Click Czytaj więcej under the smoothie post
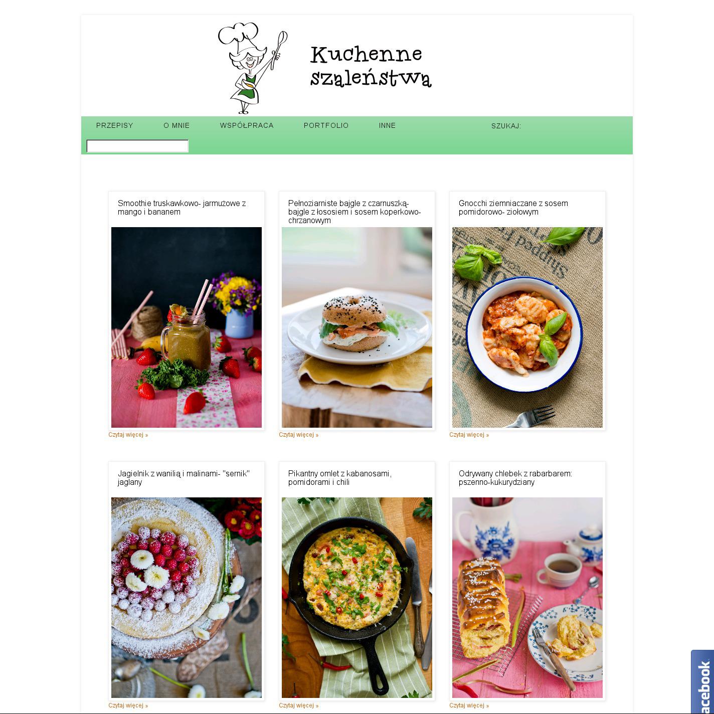The image size is (714, 714). pos(128,435)
